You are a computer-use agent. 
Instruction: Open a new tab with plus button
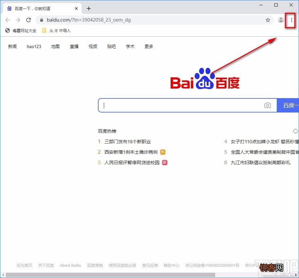click(x=89, y=9)
